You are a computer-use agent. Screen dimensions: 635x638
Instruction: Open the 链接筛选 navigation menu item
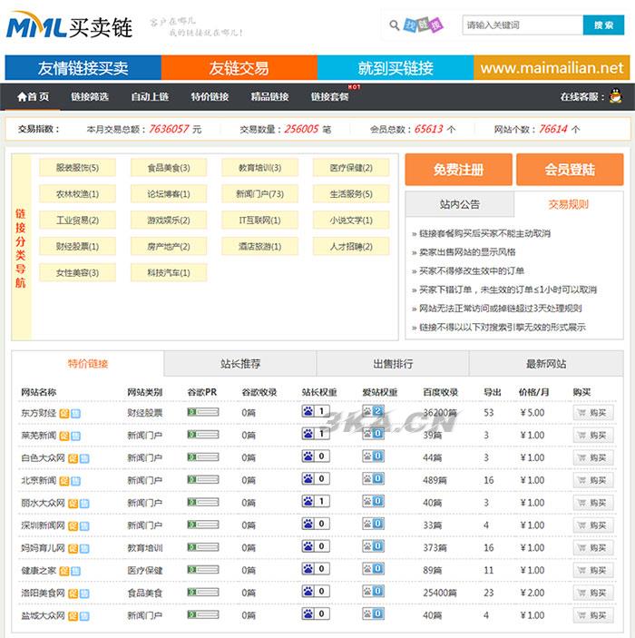click(90, 97)
